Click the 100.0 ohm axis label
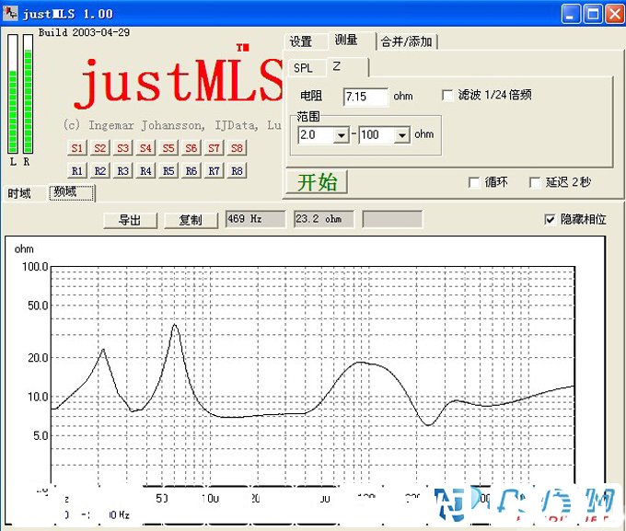The image size is (626, 531). coord(35,267)
